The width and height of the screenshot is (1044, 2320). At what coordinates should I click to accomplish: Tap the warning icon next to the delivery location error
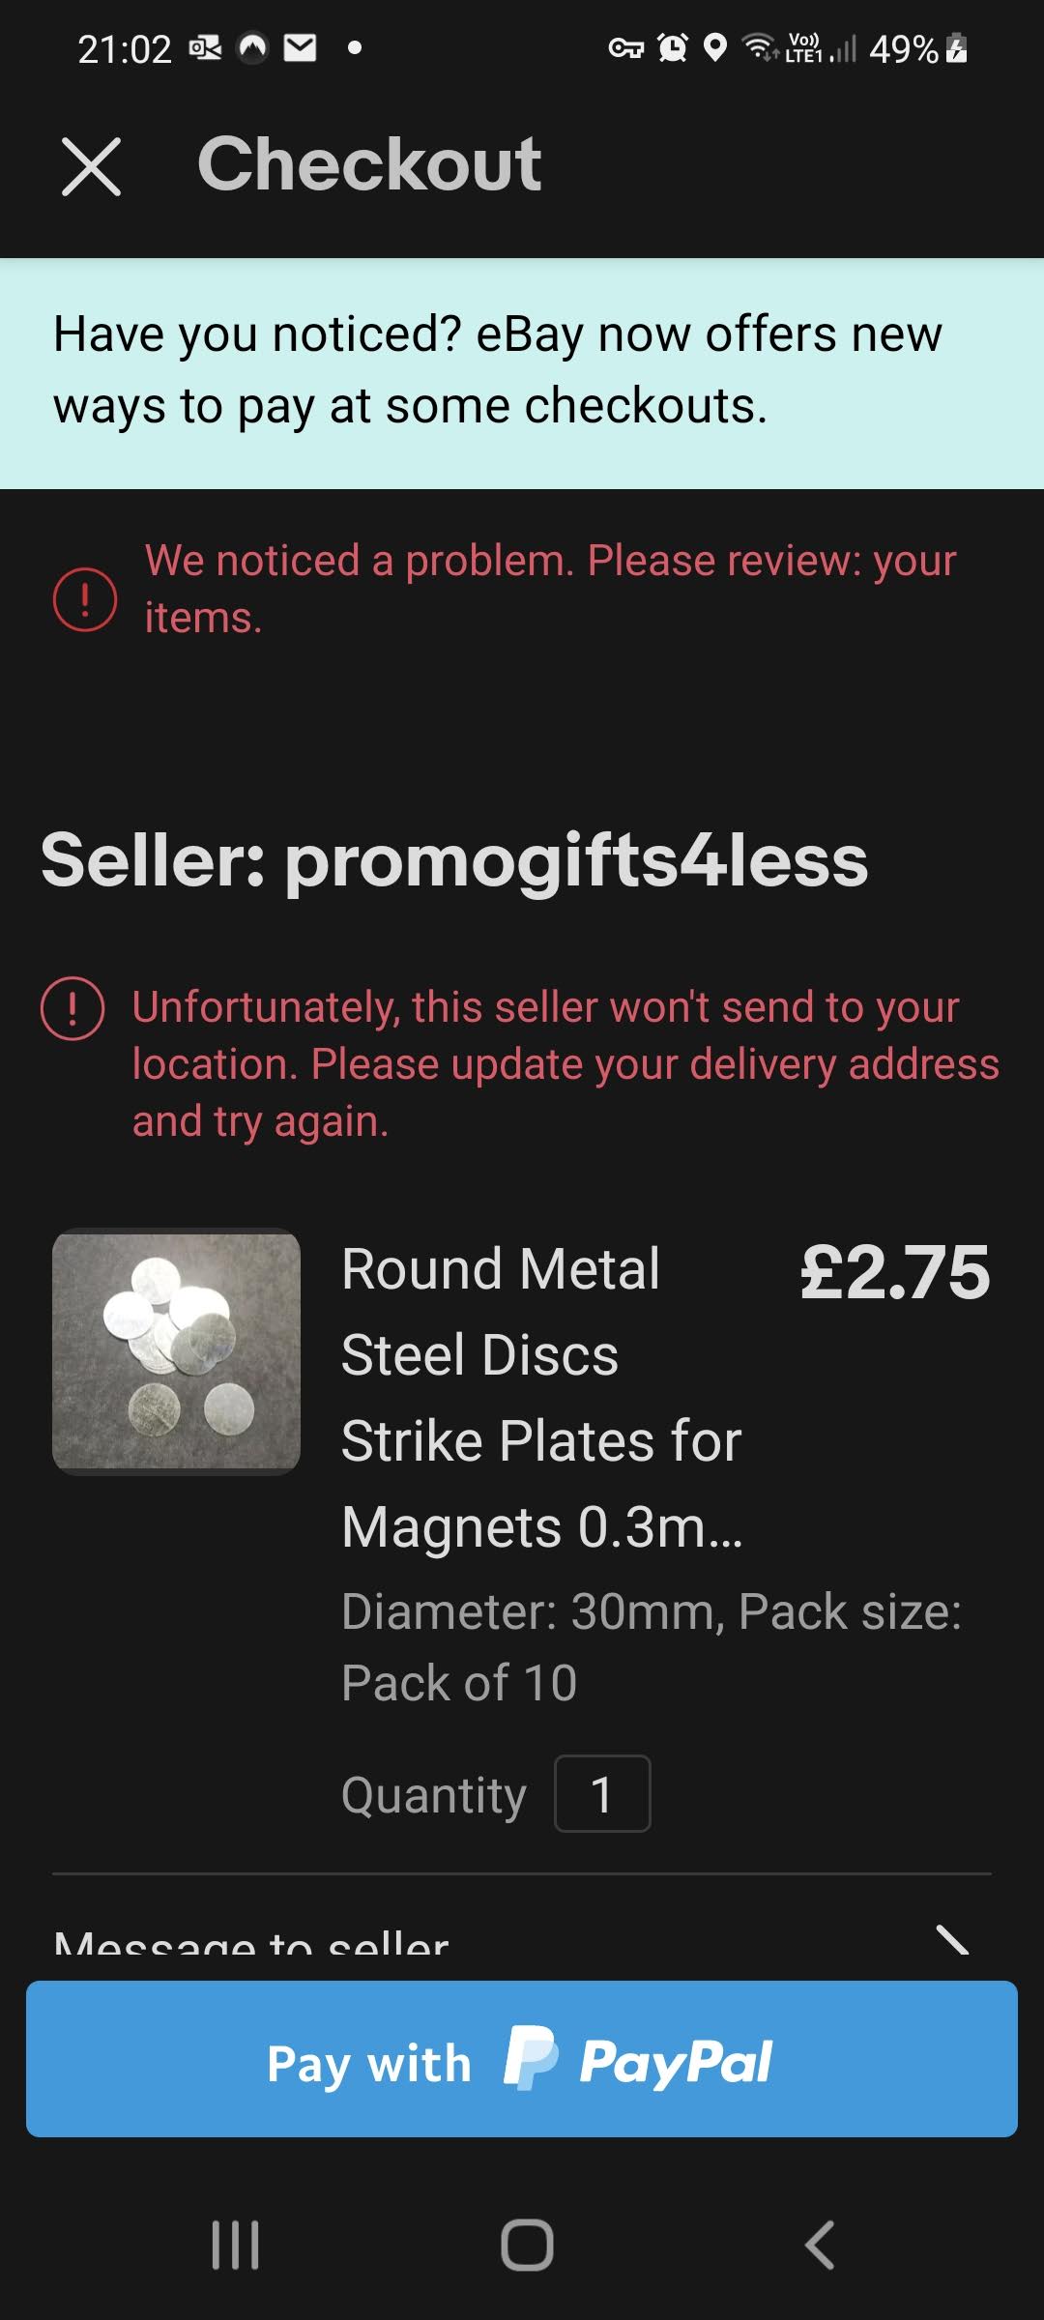(72, 1008)
